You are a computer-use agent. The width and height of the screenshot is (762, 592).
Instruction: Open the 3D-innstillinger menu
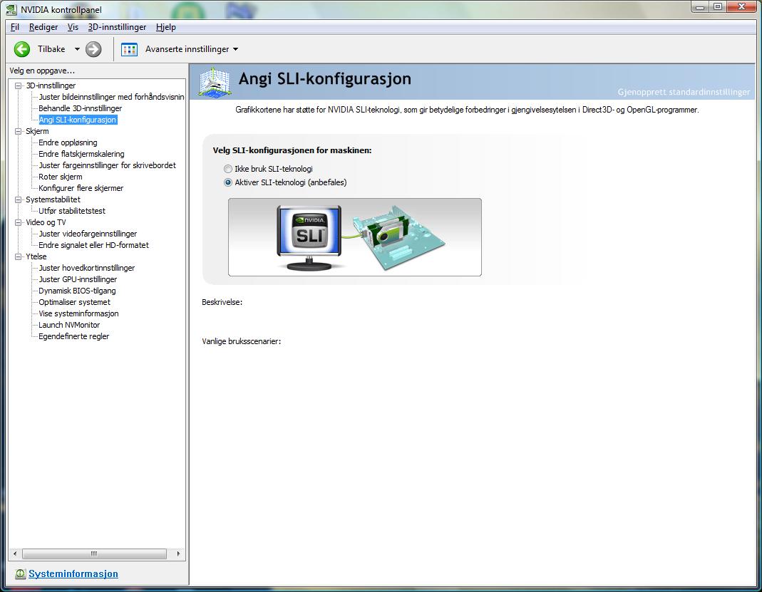click(x=117, y=27)
